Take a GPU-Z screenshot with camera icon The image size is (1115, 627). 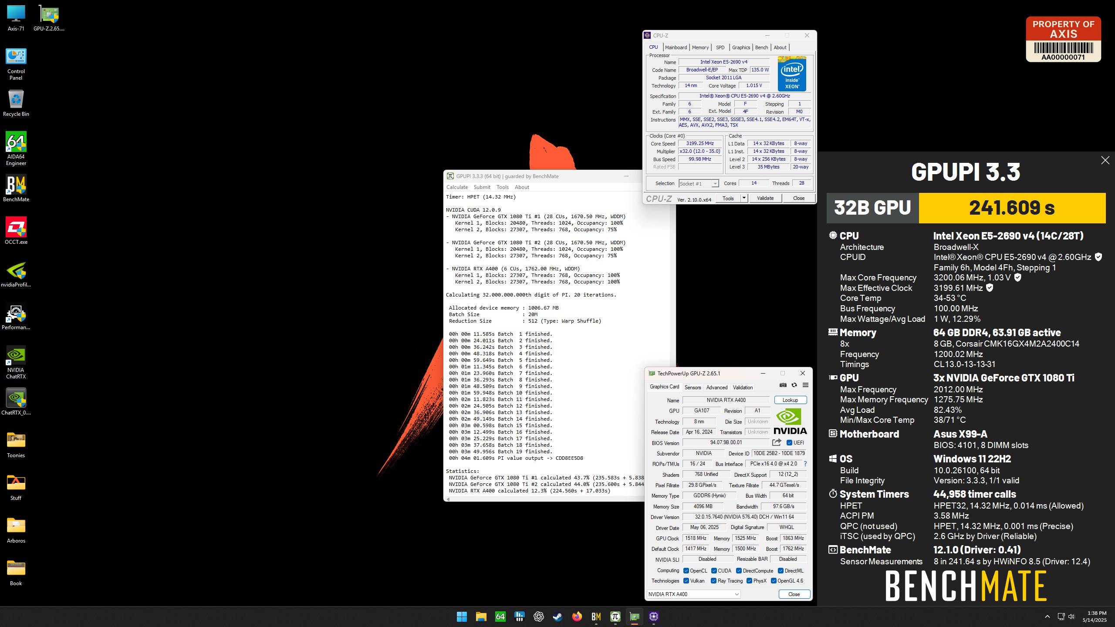click(x=783, y=385)
